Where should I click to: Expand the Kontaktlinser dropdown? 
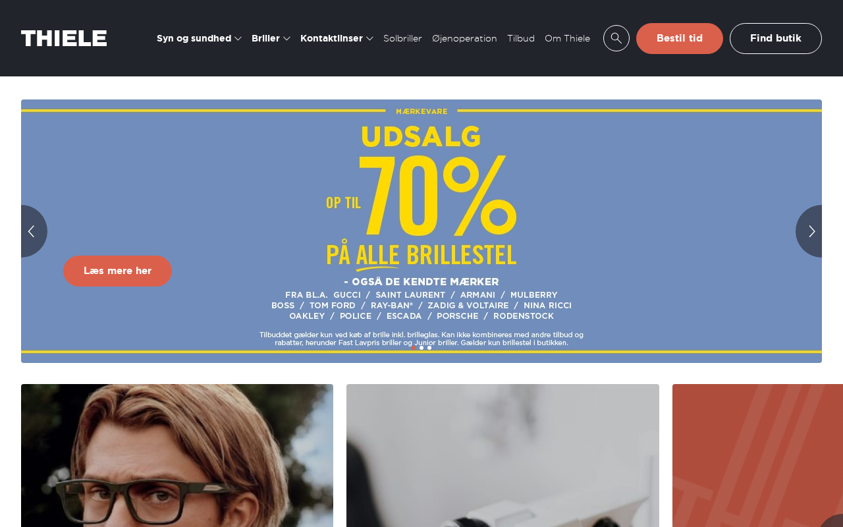[337, 38]
